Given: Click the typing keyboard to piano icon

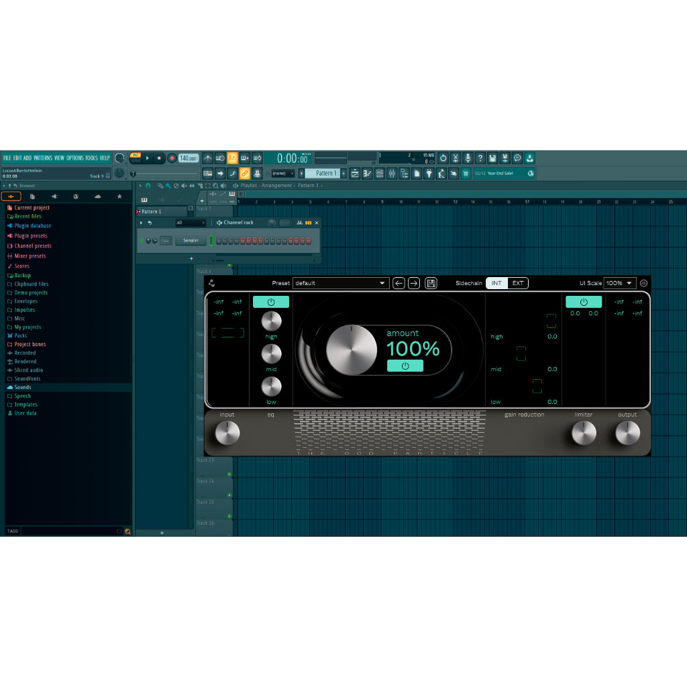Looking at the screenshot, I should (207, 173).
